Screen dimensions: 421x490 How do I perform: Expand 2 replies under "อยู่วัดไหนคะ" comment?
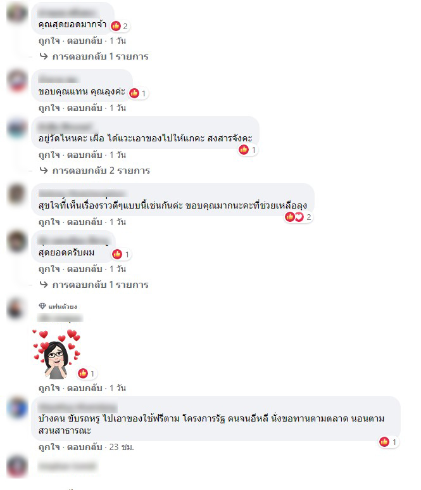(95, 171)
